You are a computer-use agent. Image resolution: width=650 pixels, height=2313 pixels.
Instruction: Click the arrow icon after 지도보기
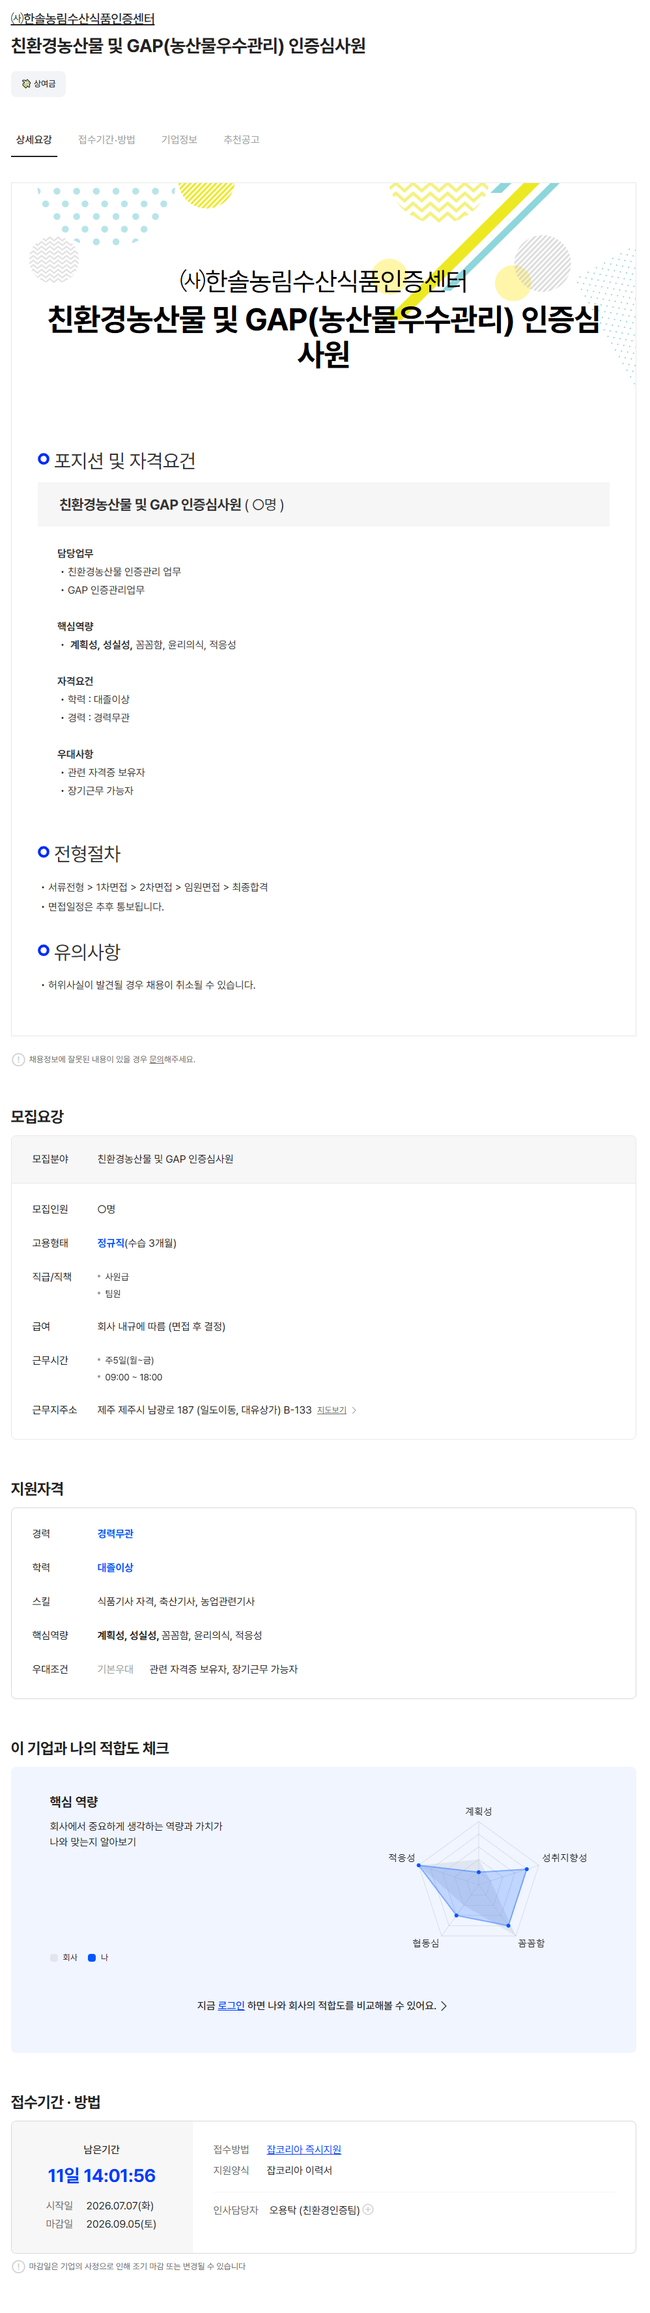coord(354,1410)
